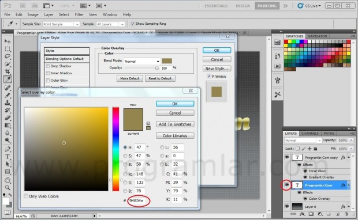Screen dimensions: 358x220
Task: Enable the Inner Shadow checkbox
Action: [48, 73]
